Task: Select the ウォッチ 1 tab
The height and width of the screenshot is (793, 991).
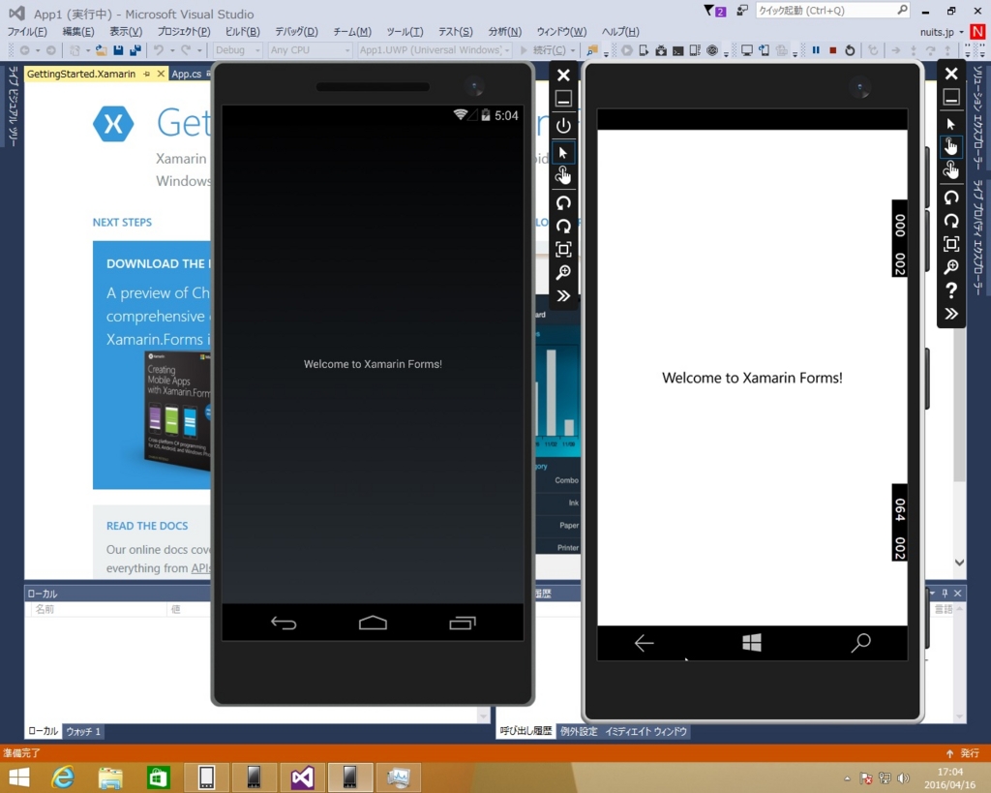Action: tap(83, 732)
